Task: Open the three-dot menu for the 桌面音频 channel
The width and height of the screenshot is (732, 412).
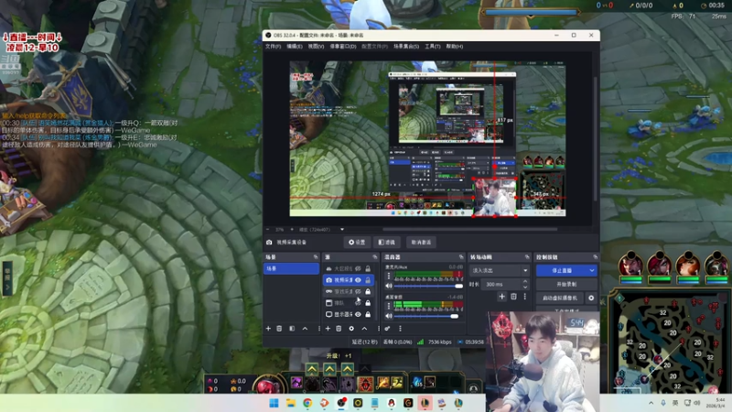Action: click(x=388, y=306)
